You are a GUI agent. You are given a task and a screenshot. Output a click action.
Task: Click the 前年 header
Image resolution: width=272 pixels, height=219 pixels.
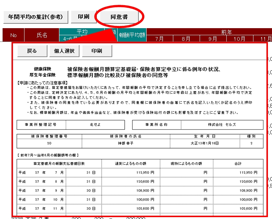[x=226, y=32]
